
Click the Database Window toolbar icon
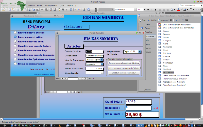click(x=89, y=9)
